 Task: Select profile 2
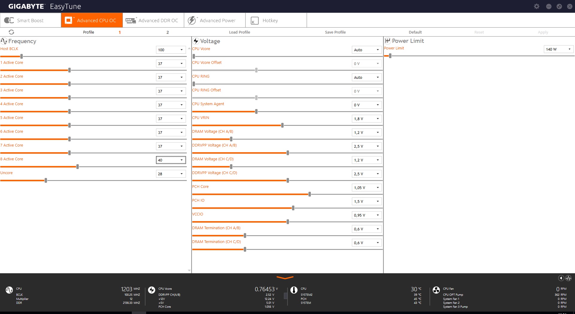click(168, 32)
